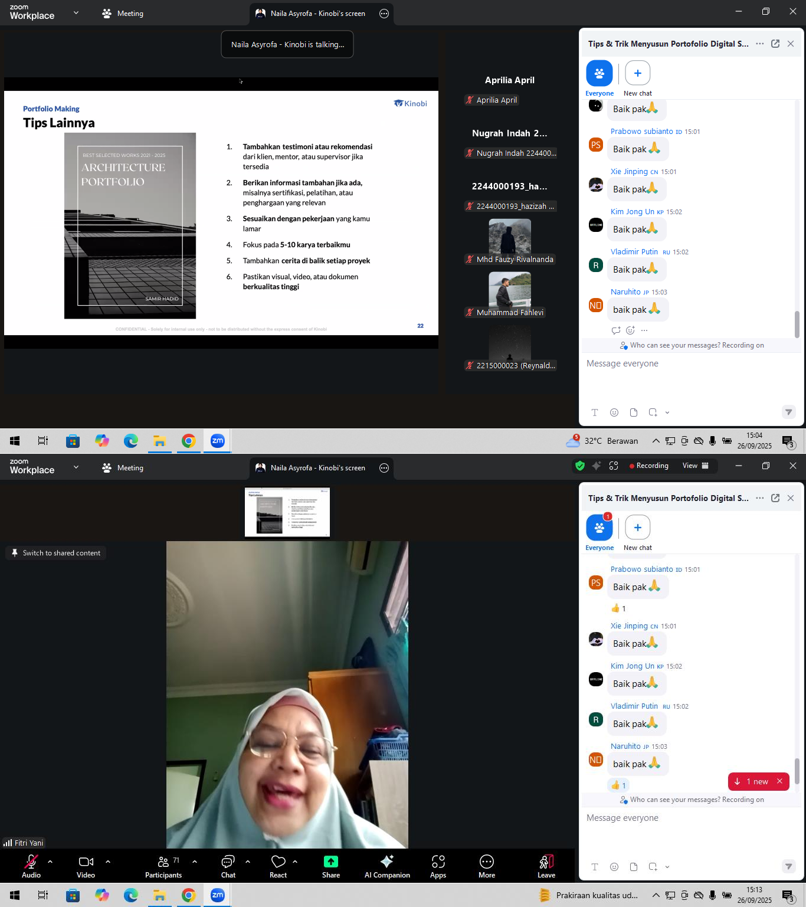Open the Participants panel showing 71
Viewport: 806px width, 907px height.
click(x=163, y=866)
